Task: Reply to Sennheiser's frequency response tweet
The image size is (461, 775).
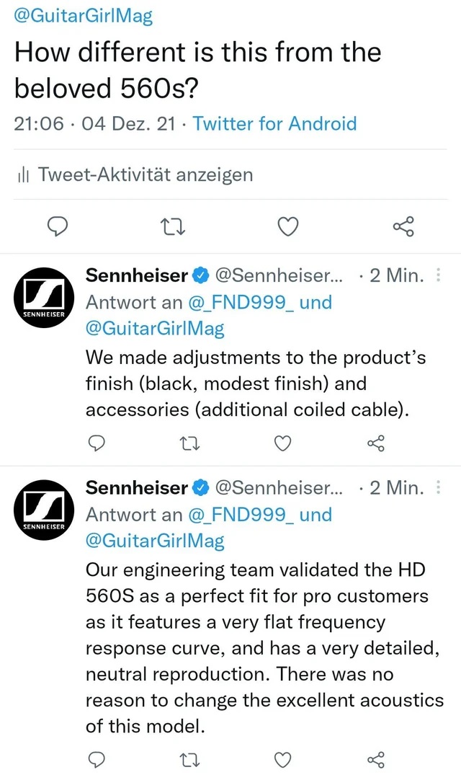Action: (97, 760)
